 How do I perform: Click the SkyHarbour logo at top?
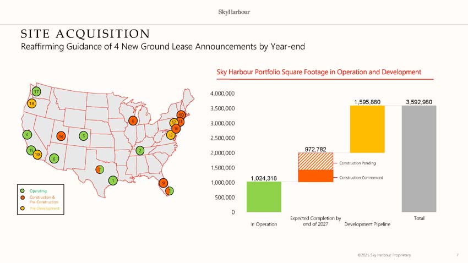[234, 12]
